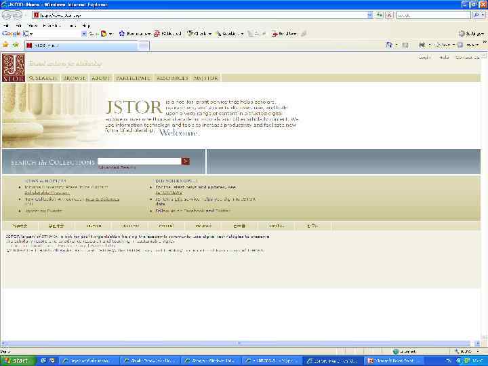Open the RESOURCES navigation menu
This screenshot has height=366, width=488.
172,78
